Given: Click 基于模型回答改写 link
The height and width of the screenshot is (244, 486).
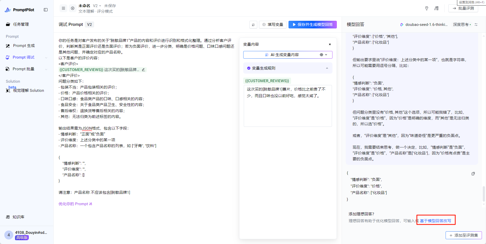Looking at the screenshot, I should (436, 221).
